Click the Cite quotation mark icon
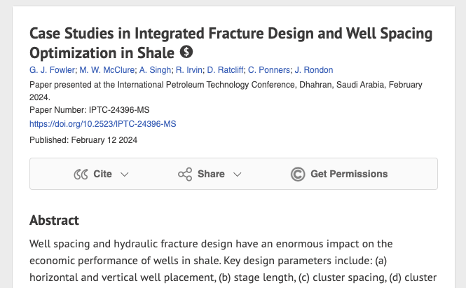 pos(81,174)
